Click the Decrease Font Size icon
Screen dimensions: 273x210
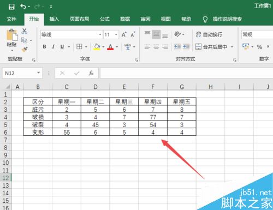pos(133,34)
